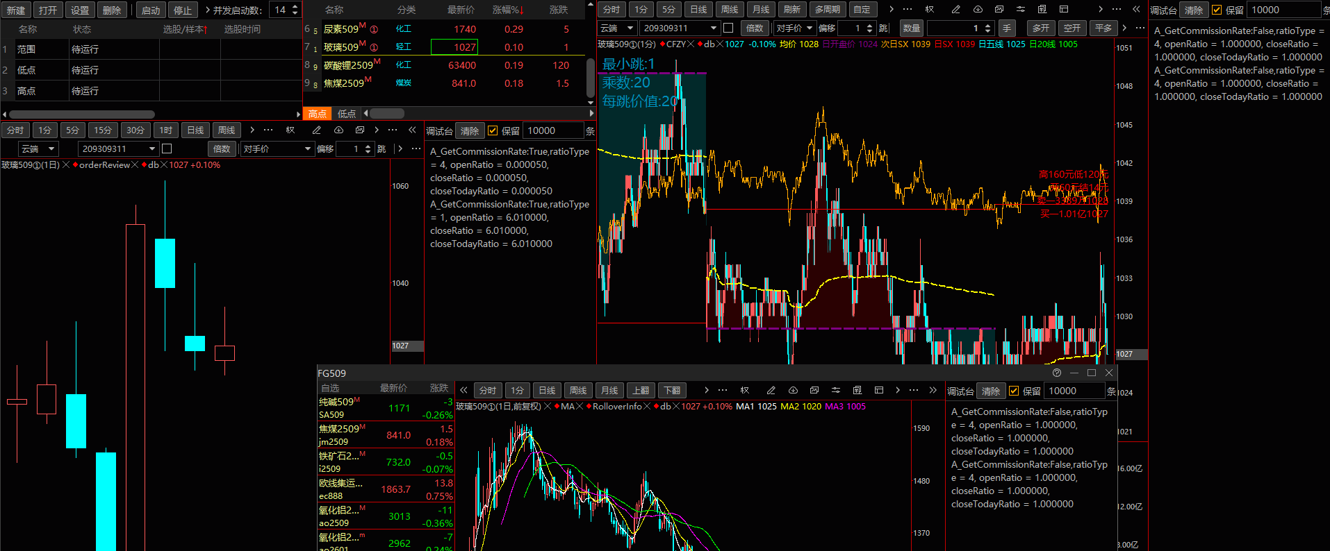Select the 范围 strategy row
The height and width of the screenshot is (551, 1330).
[150, 49]
